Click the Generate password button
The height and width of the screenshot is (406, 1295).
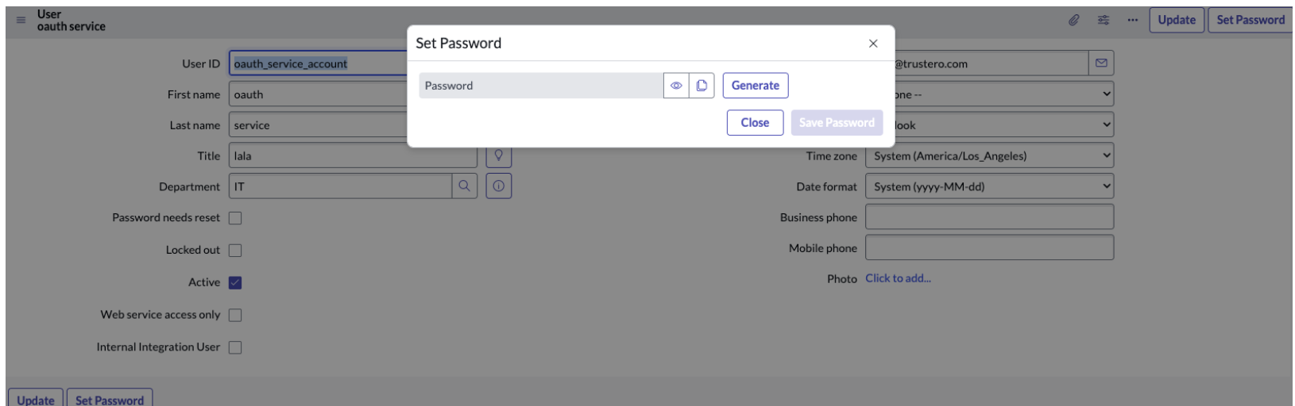click(x=756, y=86)
